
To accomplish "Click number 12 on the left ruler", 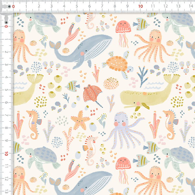I will pyautogui.click(x=6, y=179).
